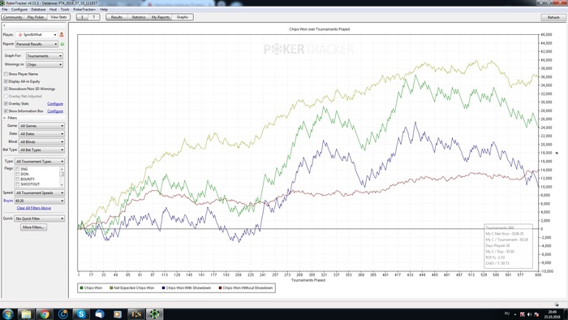The height and width of the screenshot is (320, 568).
Task: Open the Configure menu
Action: 19,10
